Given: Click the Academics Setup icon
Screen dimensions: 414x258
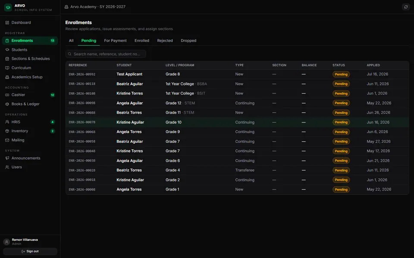Looking at the screenshot, I should pyautogui.click(x=7, y=77).
